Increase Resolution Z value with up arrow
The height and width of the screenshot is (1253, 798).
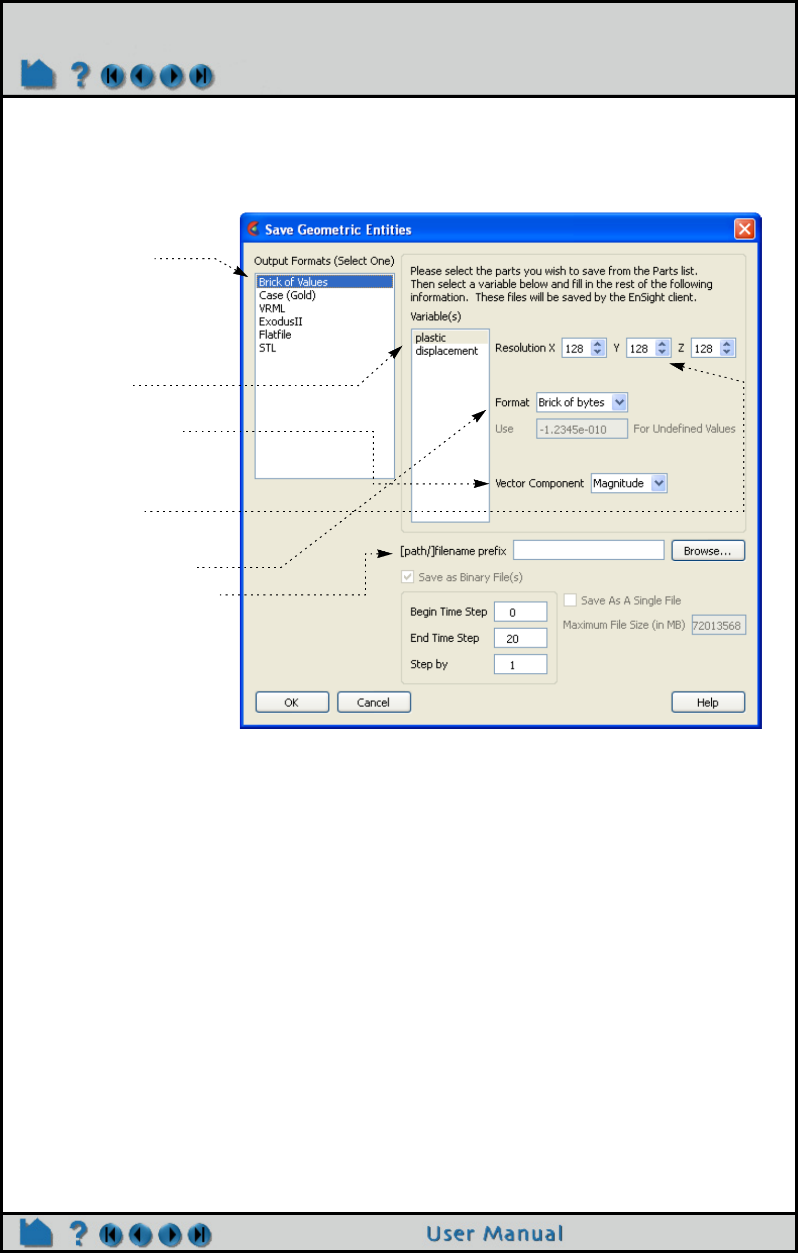[x=727, y=343]
